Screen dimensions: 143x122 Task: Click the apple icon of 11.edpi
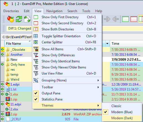point(8,104)
